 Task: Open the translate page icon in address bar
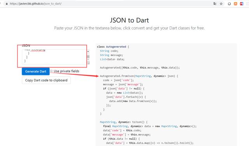pyautogui.click(x=215, y=4)
